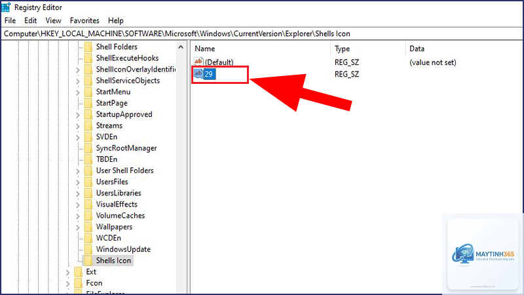This screenshot has height=295, width=524.
Task: Click the ShellExecuteHooks folder icon
Action: [88, 58]
